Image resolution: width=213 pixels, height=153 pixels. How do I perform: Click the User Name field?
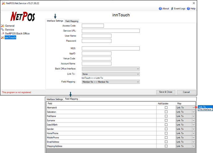pos(97,36)
